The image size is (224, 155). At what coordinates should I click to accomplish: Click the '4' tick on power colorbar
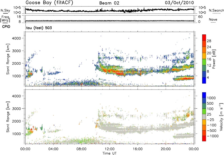(208, 77)
